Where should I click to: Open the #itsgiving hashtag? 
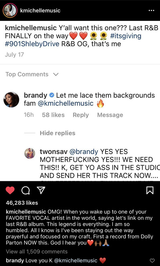tap(125, 36)
